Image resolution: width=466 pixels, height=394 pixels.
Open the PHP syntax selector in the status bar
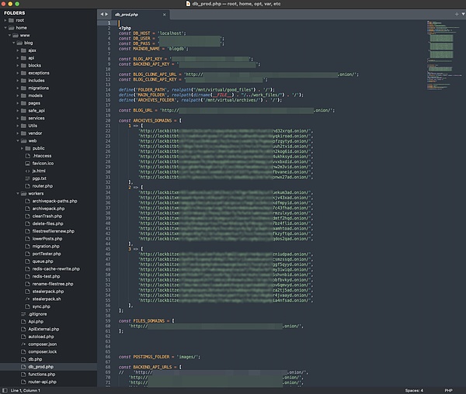[447, 389]
